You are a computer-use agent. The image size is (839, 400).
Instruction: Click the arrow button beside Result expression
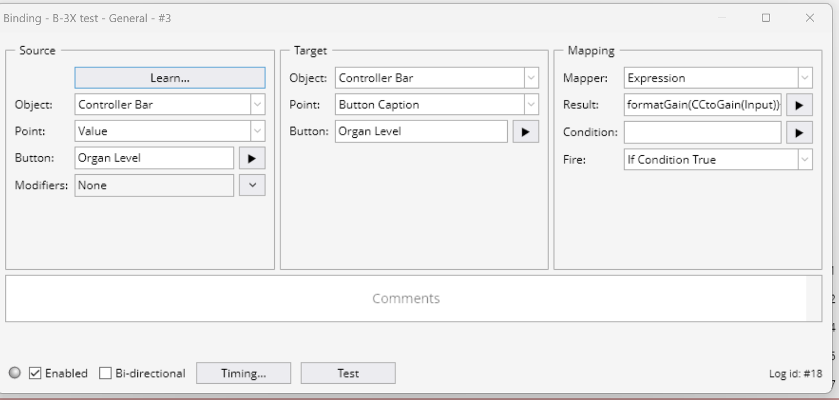[x=799, y=105]
